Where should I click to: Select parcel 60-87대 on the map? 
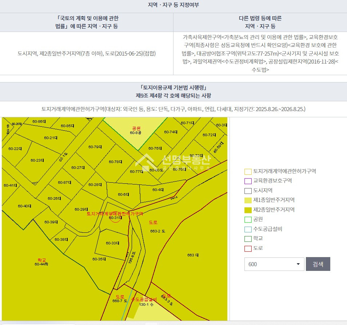tap(64, 182)
